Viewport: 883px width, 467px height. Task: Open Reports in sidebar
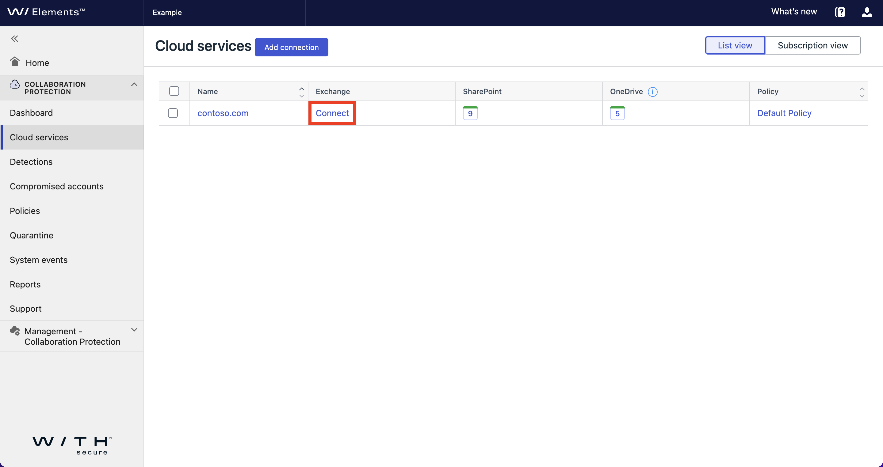[x=72, y=284]
